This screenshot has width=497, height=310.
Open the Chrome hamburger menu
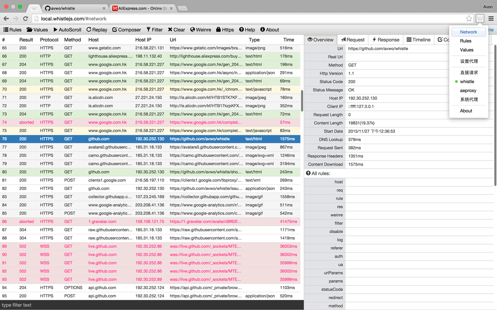[x=491, y=18]
